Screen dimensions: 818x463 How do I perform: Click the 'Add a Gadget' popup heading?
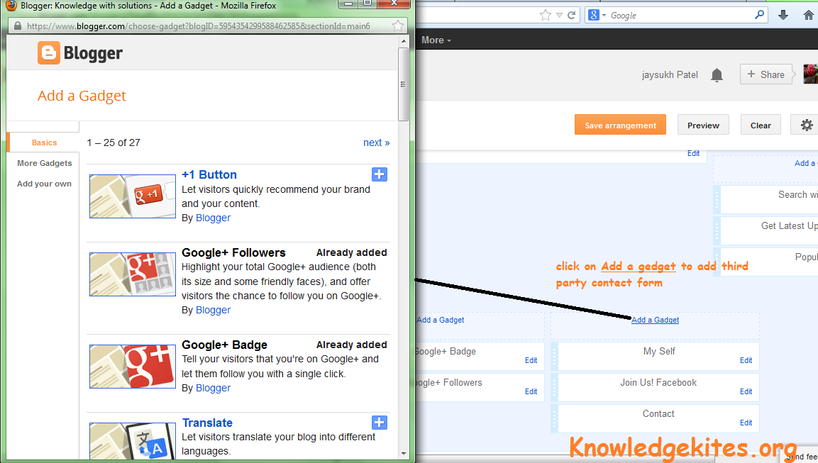click(82, 96)
